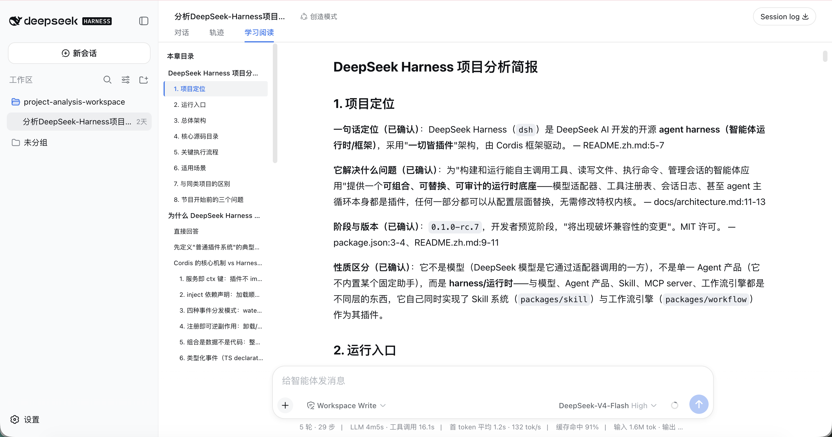Jump to 1. 项目定位 in outline
This screenshot has height=437, width=832.
click(x=216, y=89)
